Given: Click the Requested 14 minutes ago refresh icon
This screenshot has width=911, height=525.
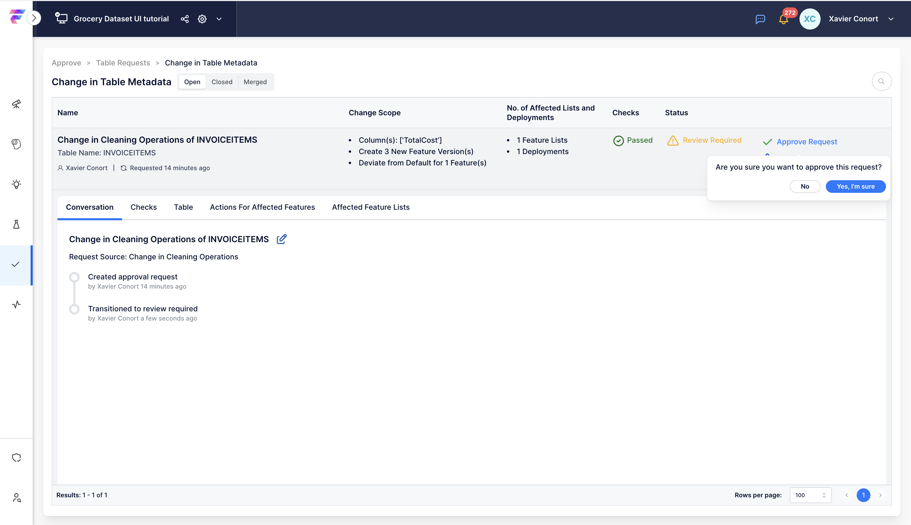Looking at the screenshot, I should [123, 168].
